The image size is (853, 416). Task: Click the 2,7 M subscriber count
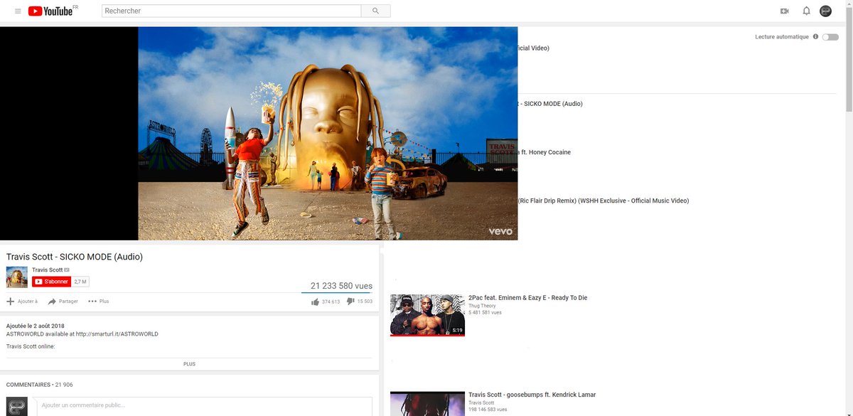80,282
